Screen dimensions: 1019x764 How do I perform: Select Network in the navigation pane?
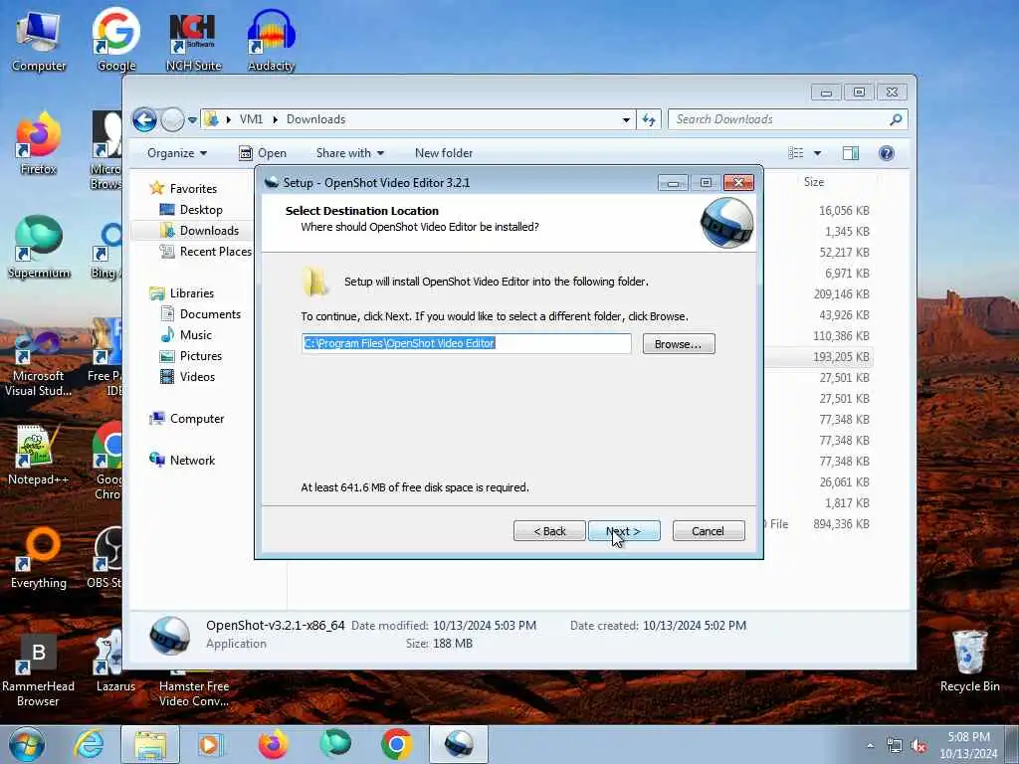click(192, 460)
